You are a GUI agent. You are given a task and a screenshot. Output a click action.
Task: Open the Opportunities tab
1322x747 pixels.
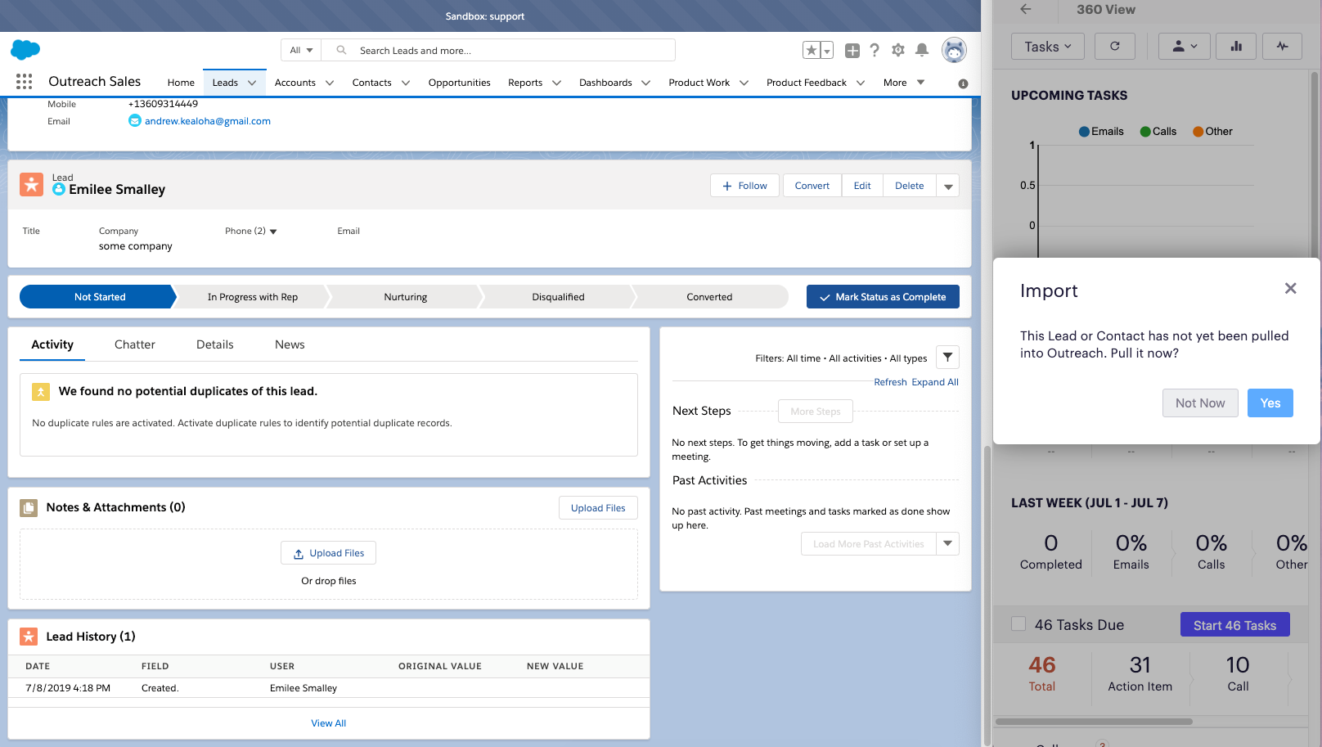459,83
